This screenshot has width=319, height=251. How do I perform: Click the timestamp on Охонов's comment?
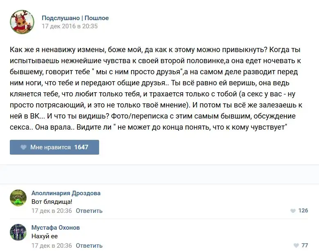pyautogui.click(x=52, y=245)
